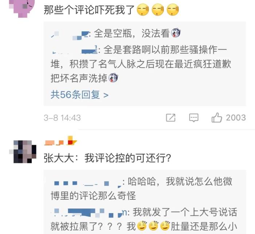This screenshot has height=234, width=255.
Task: Click the doge emoji after 把坏名声洗掉
Action: pos(113,78)
